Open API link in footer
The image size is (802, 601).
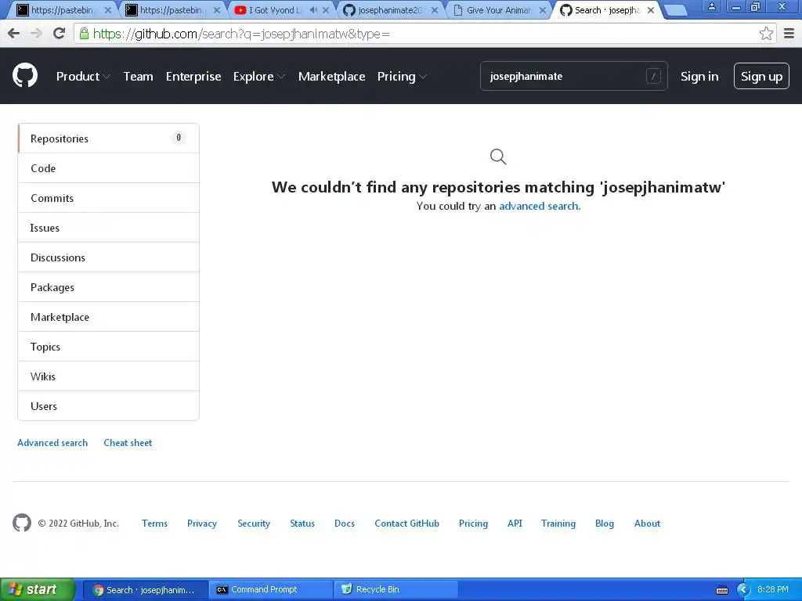coord(515,524)
